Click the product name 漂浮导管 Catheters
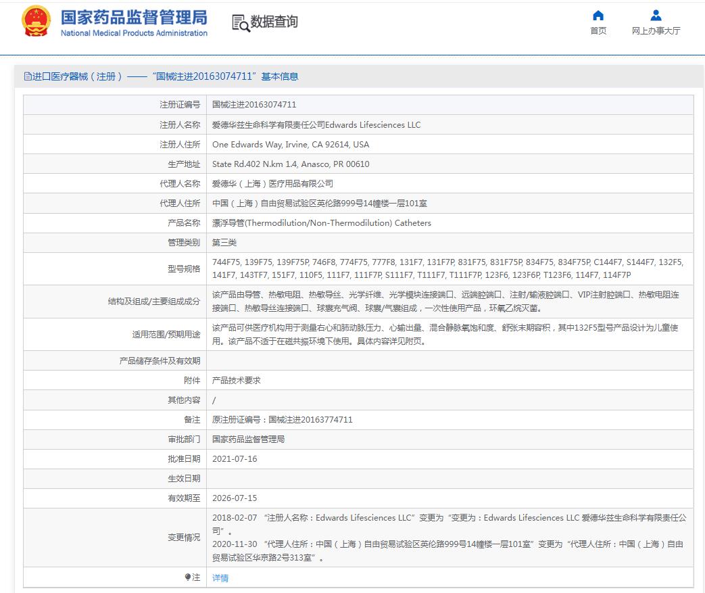 pos(322,222)
